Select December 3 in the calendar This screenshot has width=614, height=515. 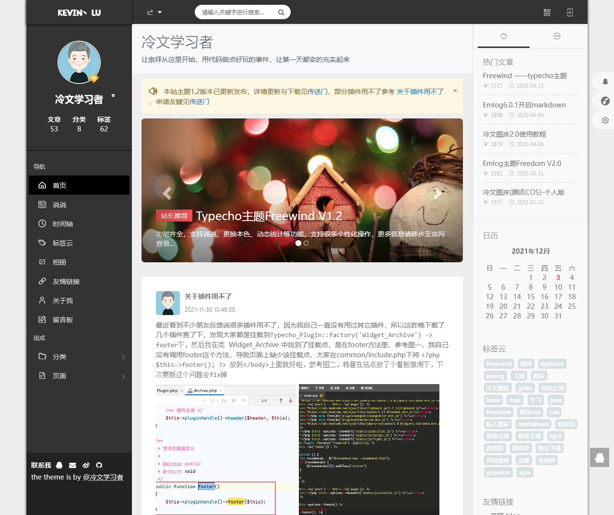coord(558,278)
